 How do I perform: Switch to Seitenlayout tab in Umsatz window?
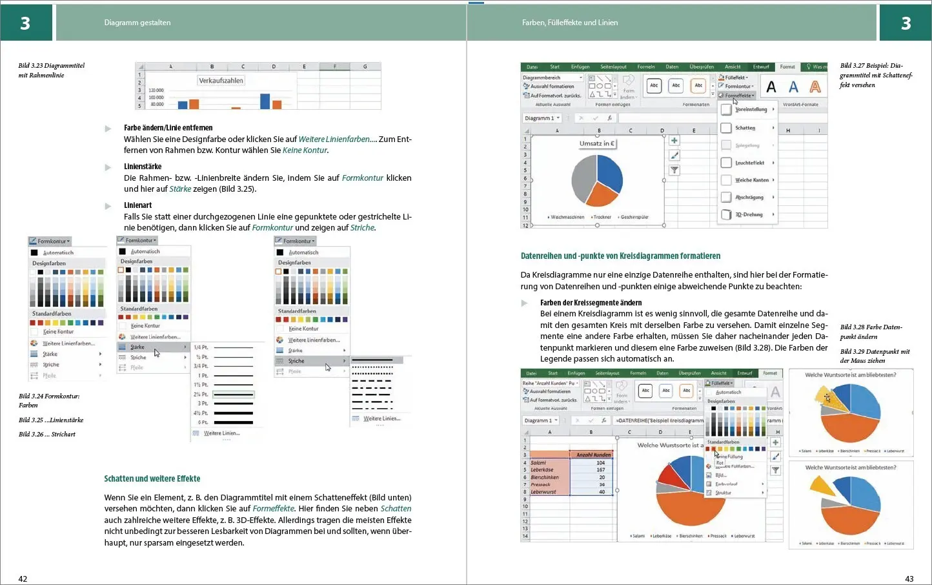coord(613,67)
